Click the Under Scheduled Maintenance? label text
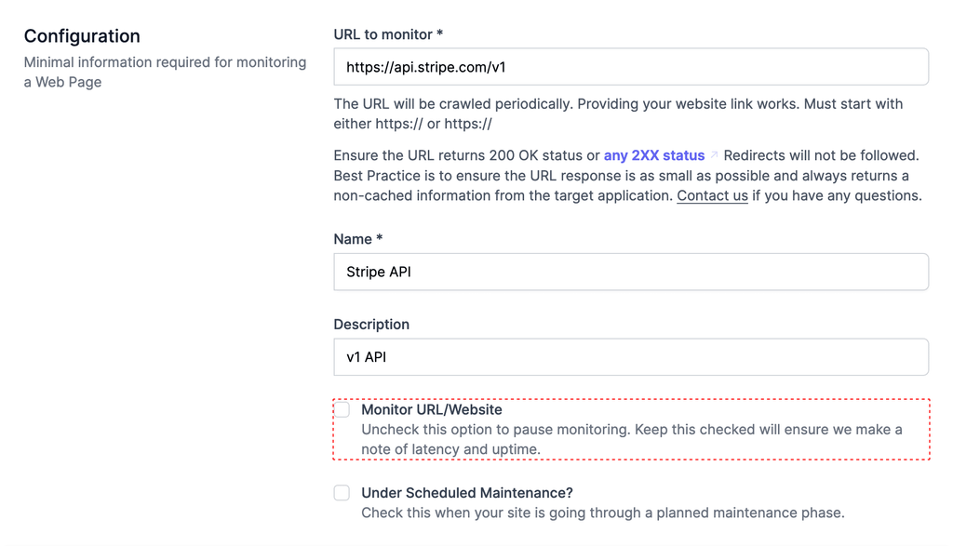 click(467, 493)
